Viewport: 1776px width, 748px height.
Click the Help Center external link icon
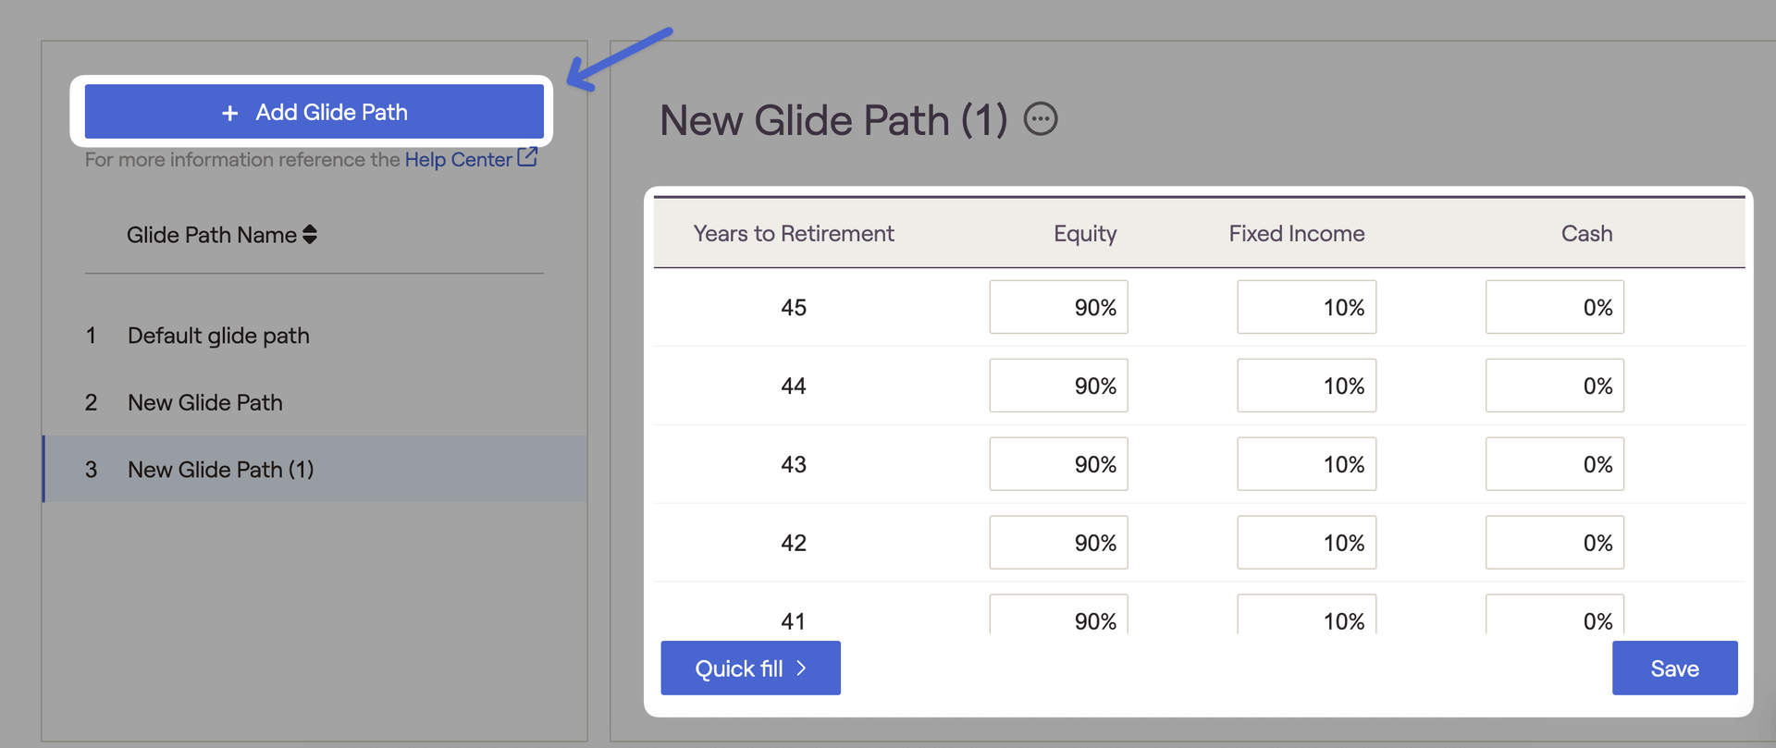[x=527, y=158]
